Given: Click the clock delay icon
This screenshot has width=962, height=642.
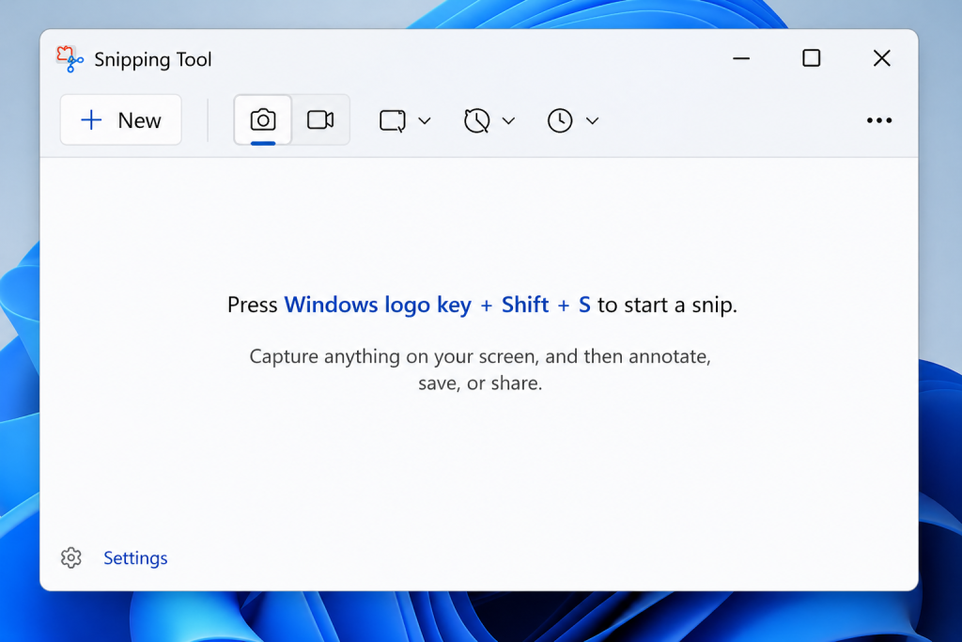Looking at the screenshot, I should pyautogui.click(x=561, y=120).
